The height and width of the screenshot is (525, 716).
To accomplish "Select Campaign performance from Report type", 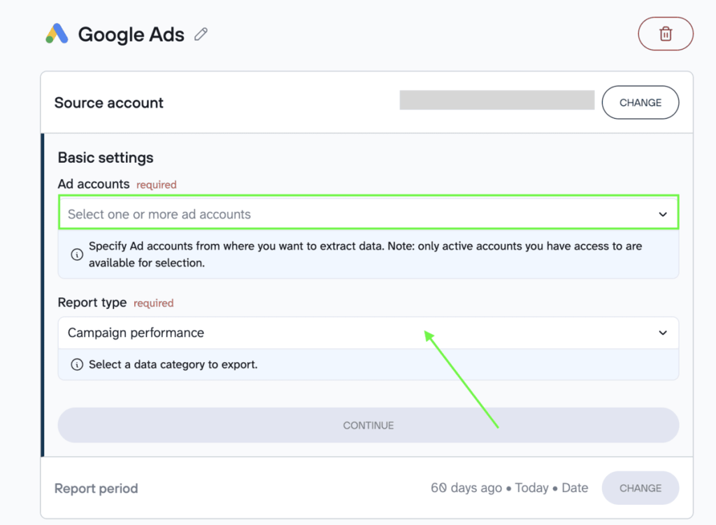I will pyautogui.click(x=135, y=333).
